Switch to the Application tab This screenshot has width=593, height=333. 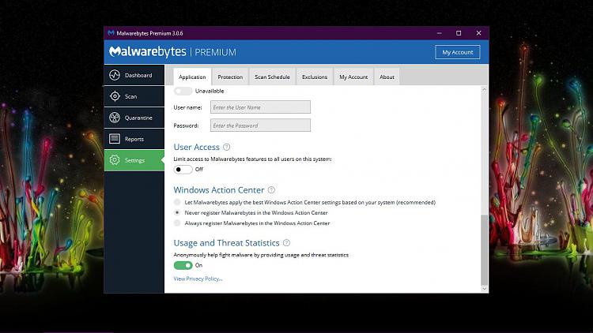pos(192,77)
